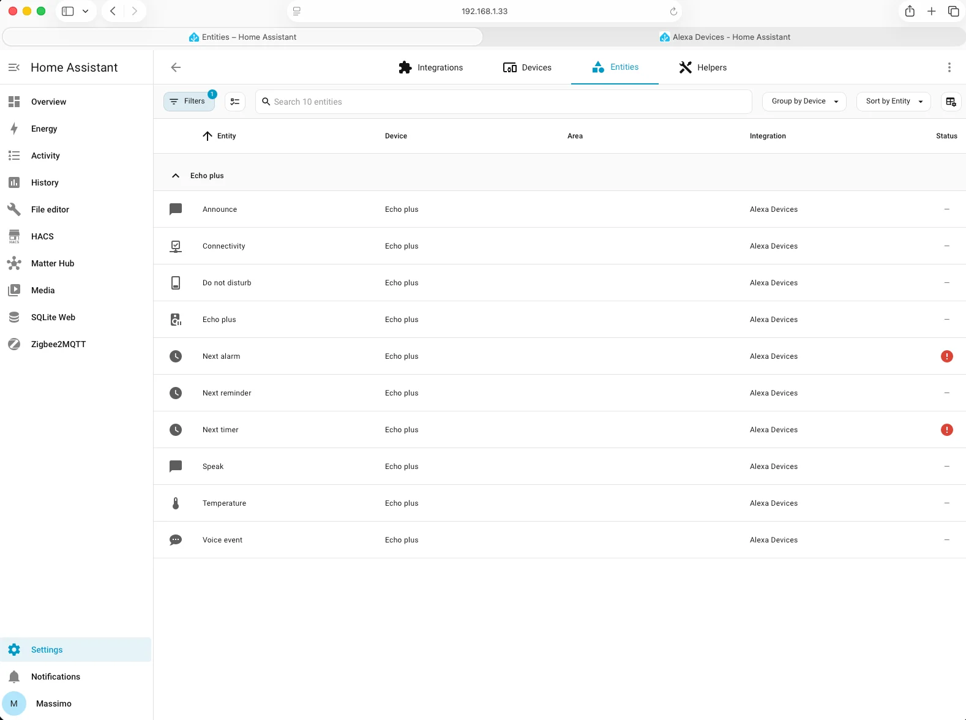966x720 pixels.
Task: Open Zigbee2MQTT panel
Action: click(76, 344)
